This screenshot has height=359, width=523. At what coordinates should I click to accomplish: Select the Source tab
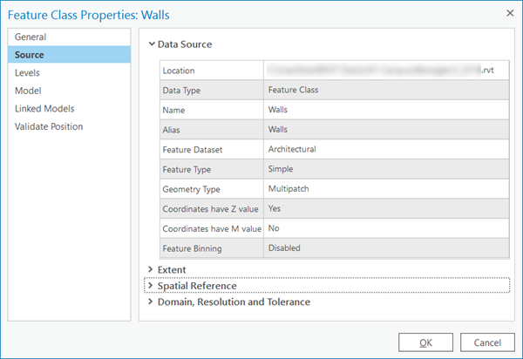click(x=30, y=55)
